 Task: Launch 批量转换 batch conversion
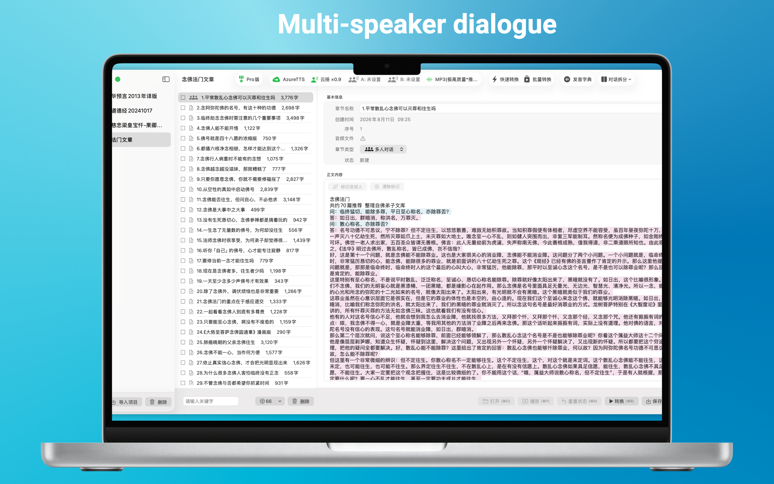pos(538,79)
